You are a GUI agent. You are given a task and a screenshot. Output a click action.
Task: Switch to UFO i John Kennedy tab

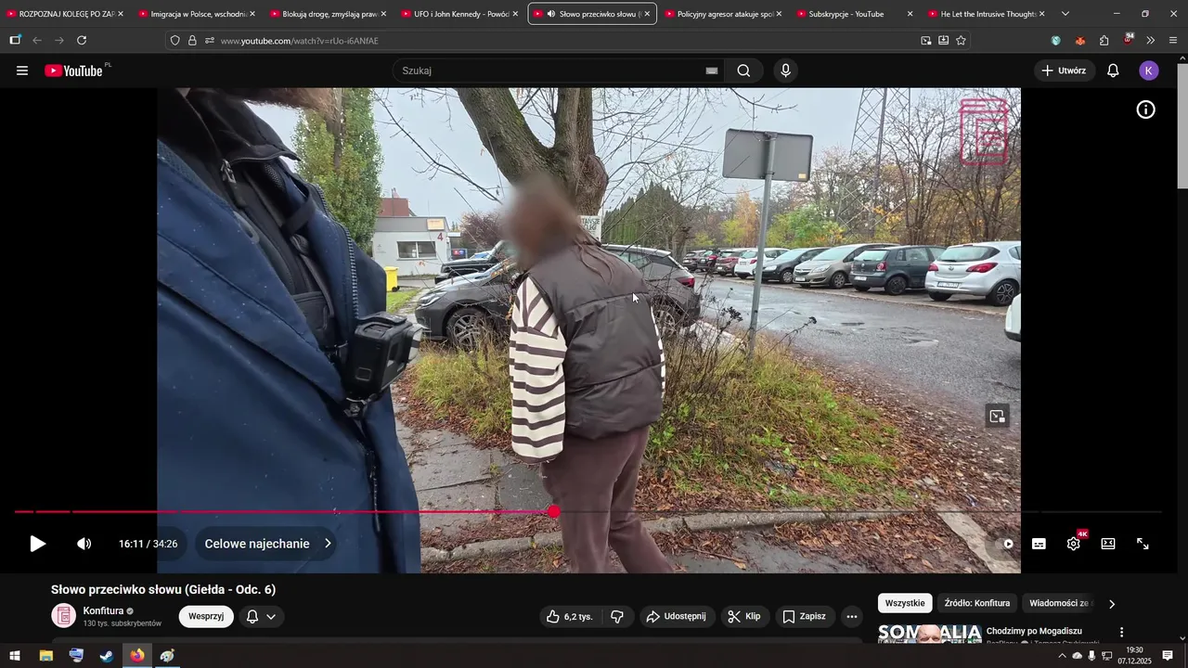click(460, 14)
